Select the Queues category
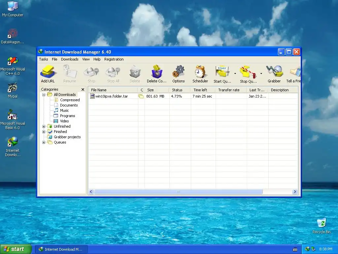This screenshot has width=338, height=254. click(x=60, y=142)
